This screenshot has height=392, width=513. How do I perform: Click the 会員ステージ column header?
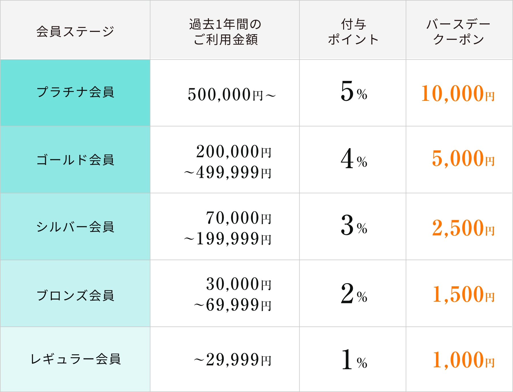click(x=75, y=31)
